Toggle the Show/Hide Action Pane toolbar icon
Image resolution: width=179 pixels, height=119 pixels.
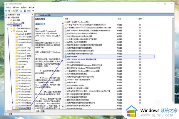click(x=29, y=11)
